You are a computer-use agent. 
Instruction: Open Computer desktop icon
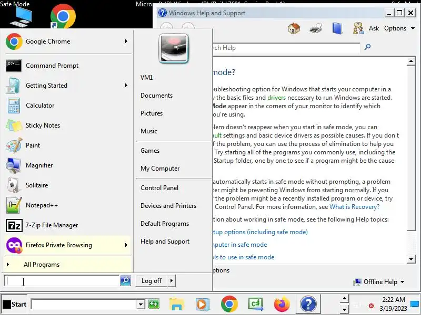coord(21,17)
